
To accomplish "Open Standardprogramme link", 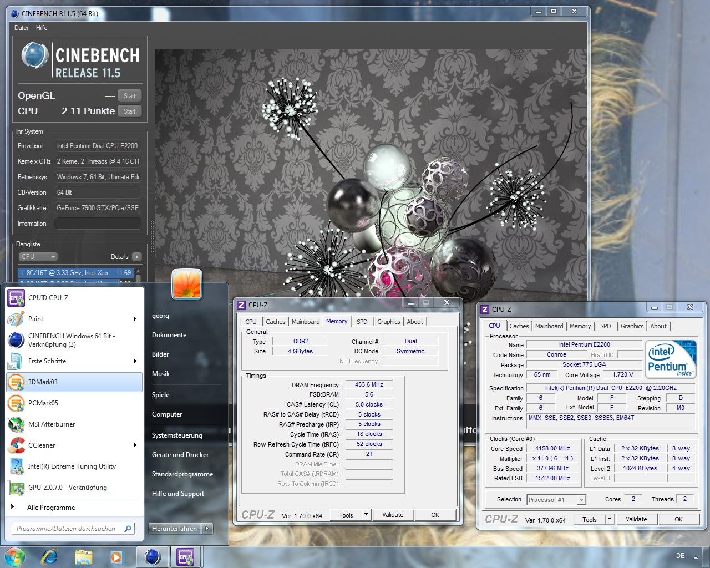I will pyautogui.click(x=182, y=474).
